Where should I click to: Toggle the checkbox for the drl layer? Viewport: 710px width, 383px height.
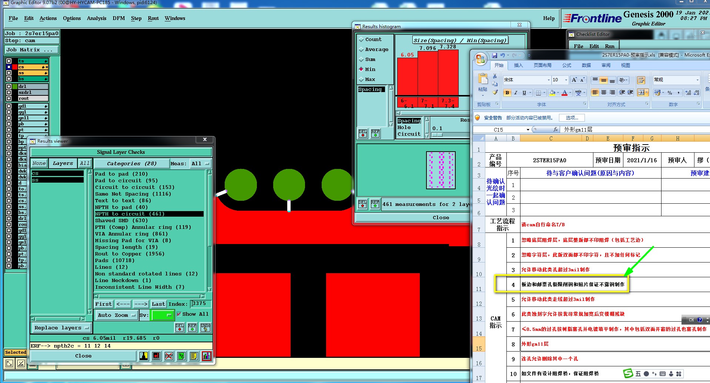tap(9, 87)
